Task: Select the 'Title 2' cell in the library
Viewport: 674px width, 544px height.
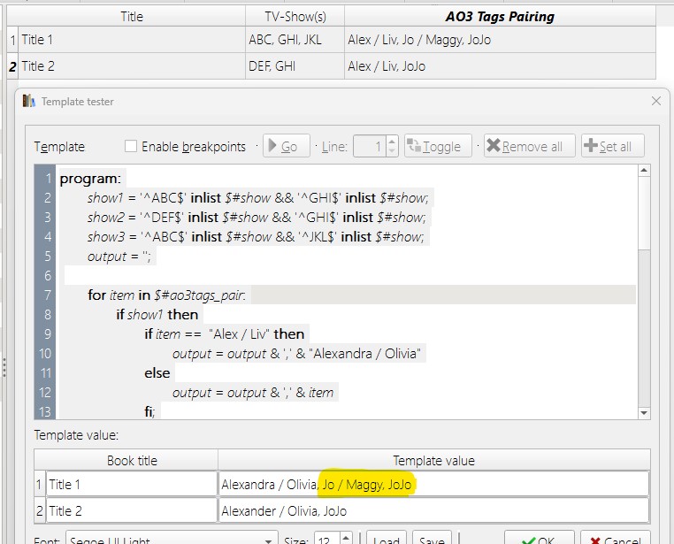Action: [132, 66]
